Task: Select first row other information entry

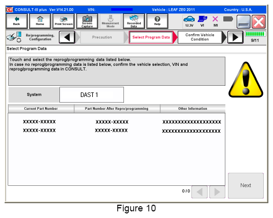Action: pos(192,122)
